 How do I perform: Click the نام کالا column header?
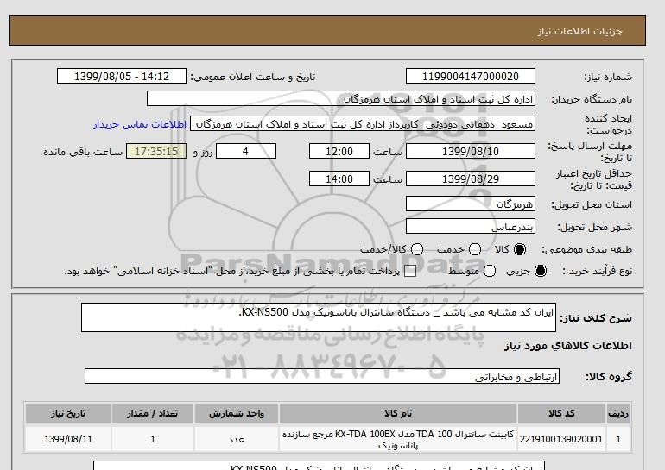click(x=398, y=414)
